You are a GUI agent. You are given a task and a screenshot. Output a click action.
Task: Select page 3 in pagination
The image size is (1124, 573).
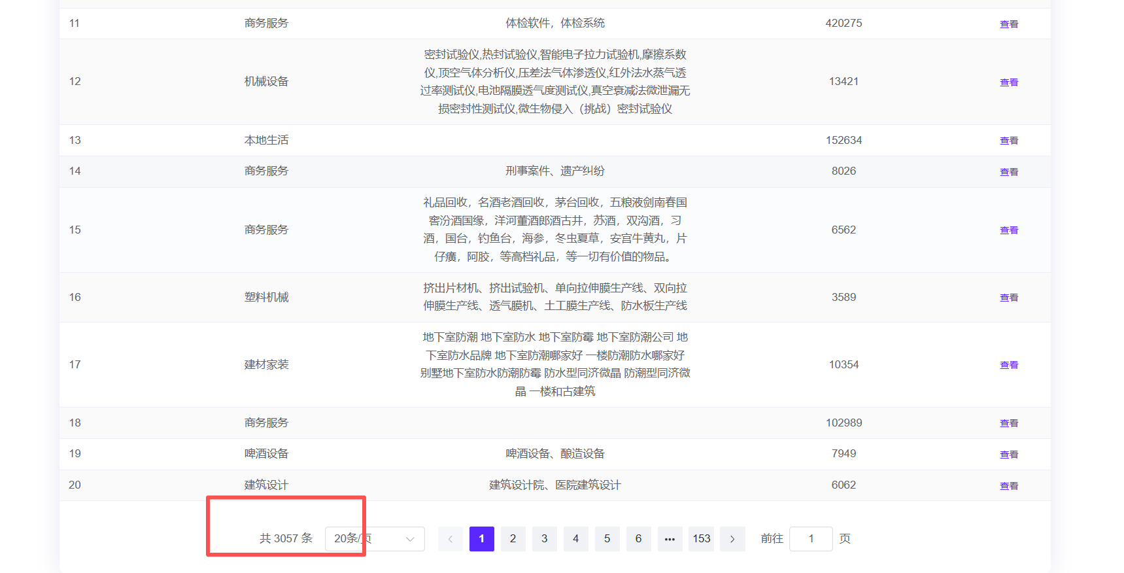(x=545, y=539)
